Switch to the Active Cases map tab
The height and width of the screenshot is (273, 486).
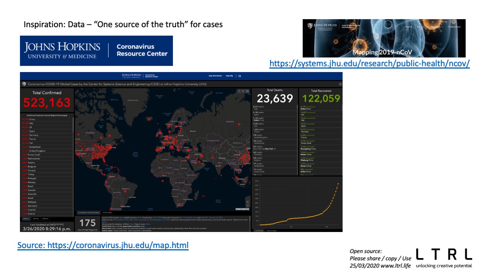[107, 212]
